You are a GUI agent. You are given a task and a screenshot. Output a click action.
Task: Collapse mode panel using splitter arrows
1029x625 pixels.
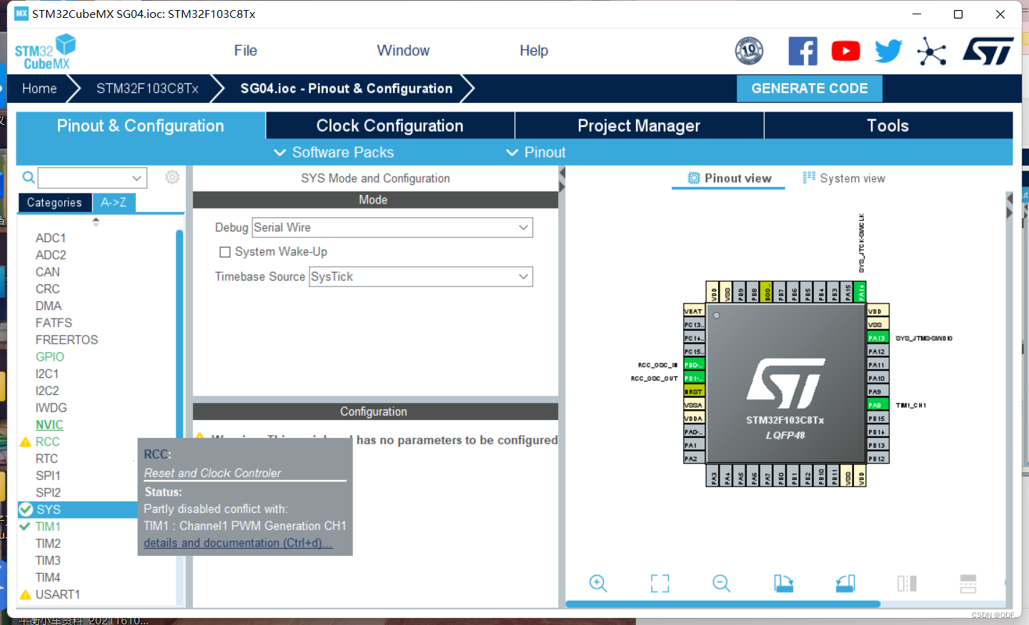[562, 180]
